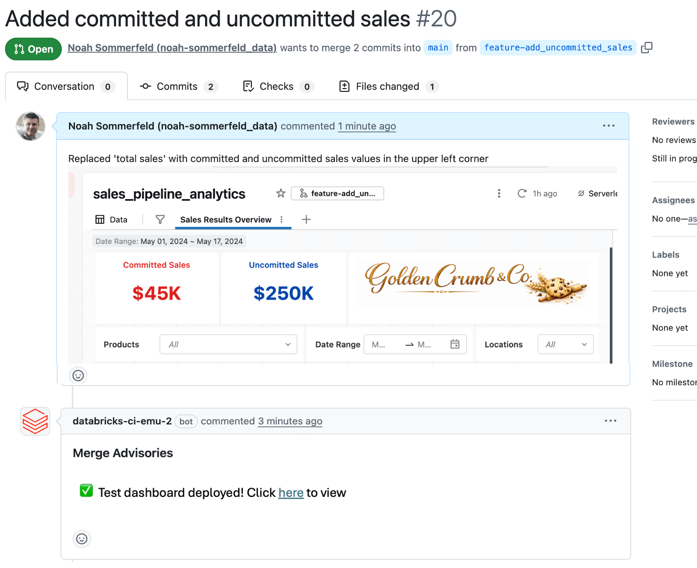Switch to the Checks tab
Viewport: 697px width, 568px height.
(x=277, y=87)
